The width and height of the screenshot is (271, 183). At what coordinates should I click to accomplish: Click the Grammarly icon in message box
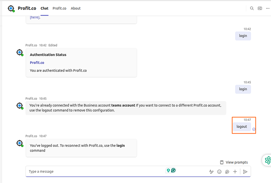(173, 171)
